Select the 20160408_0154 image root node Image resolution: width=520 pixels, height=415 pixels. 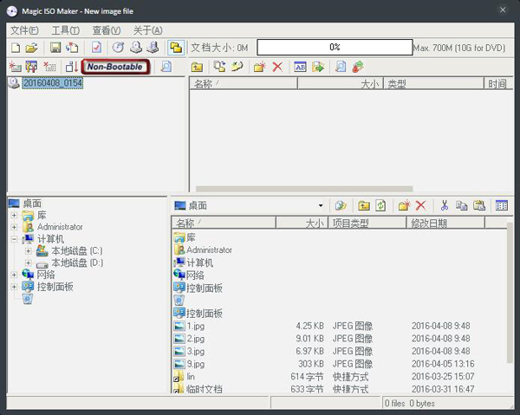pyautogui.click(x=52, y=82)
